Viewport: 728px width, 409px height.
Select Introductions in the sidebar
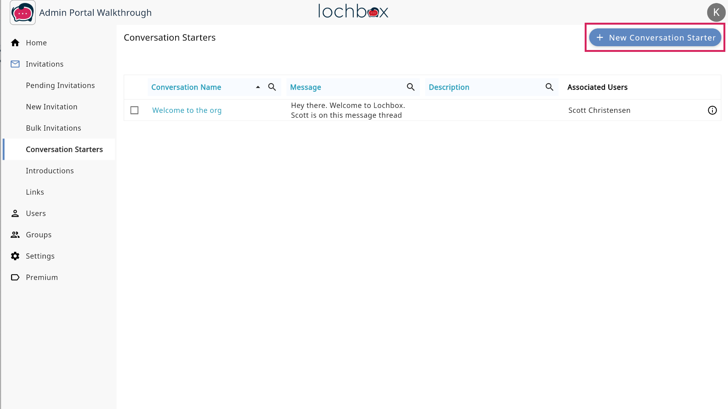click(x=50, y=171)
